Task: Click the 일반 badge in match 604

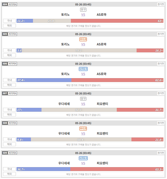Action: coord(83,10)
